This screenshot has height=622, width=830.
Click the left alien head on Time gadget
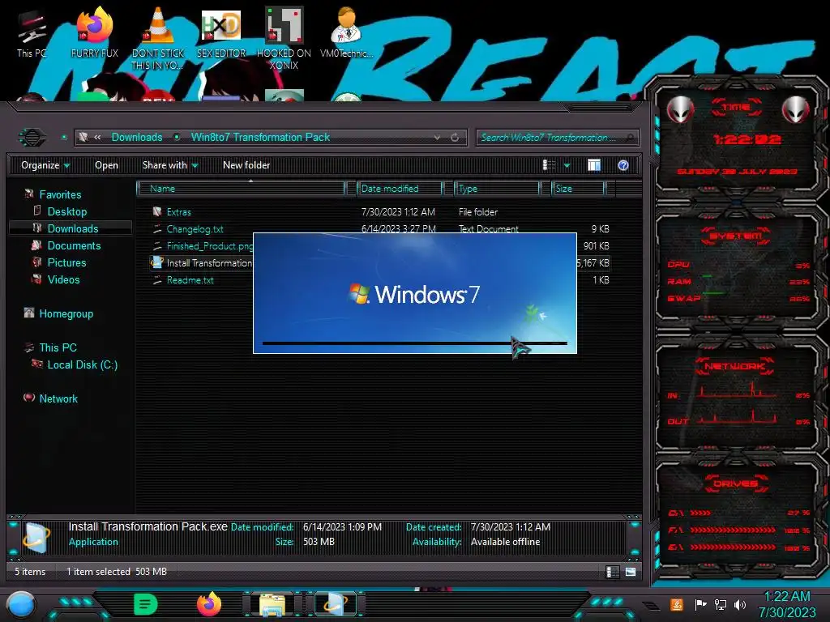click(x=680, y=109)
